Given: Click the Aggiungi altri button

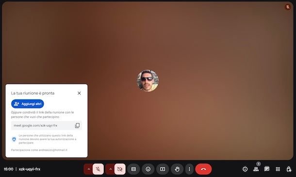Looking at the screenshot, I should (x=28, y=104).
